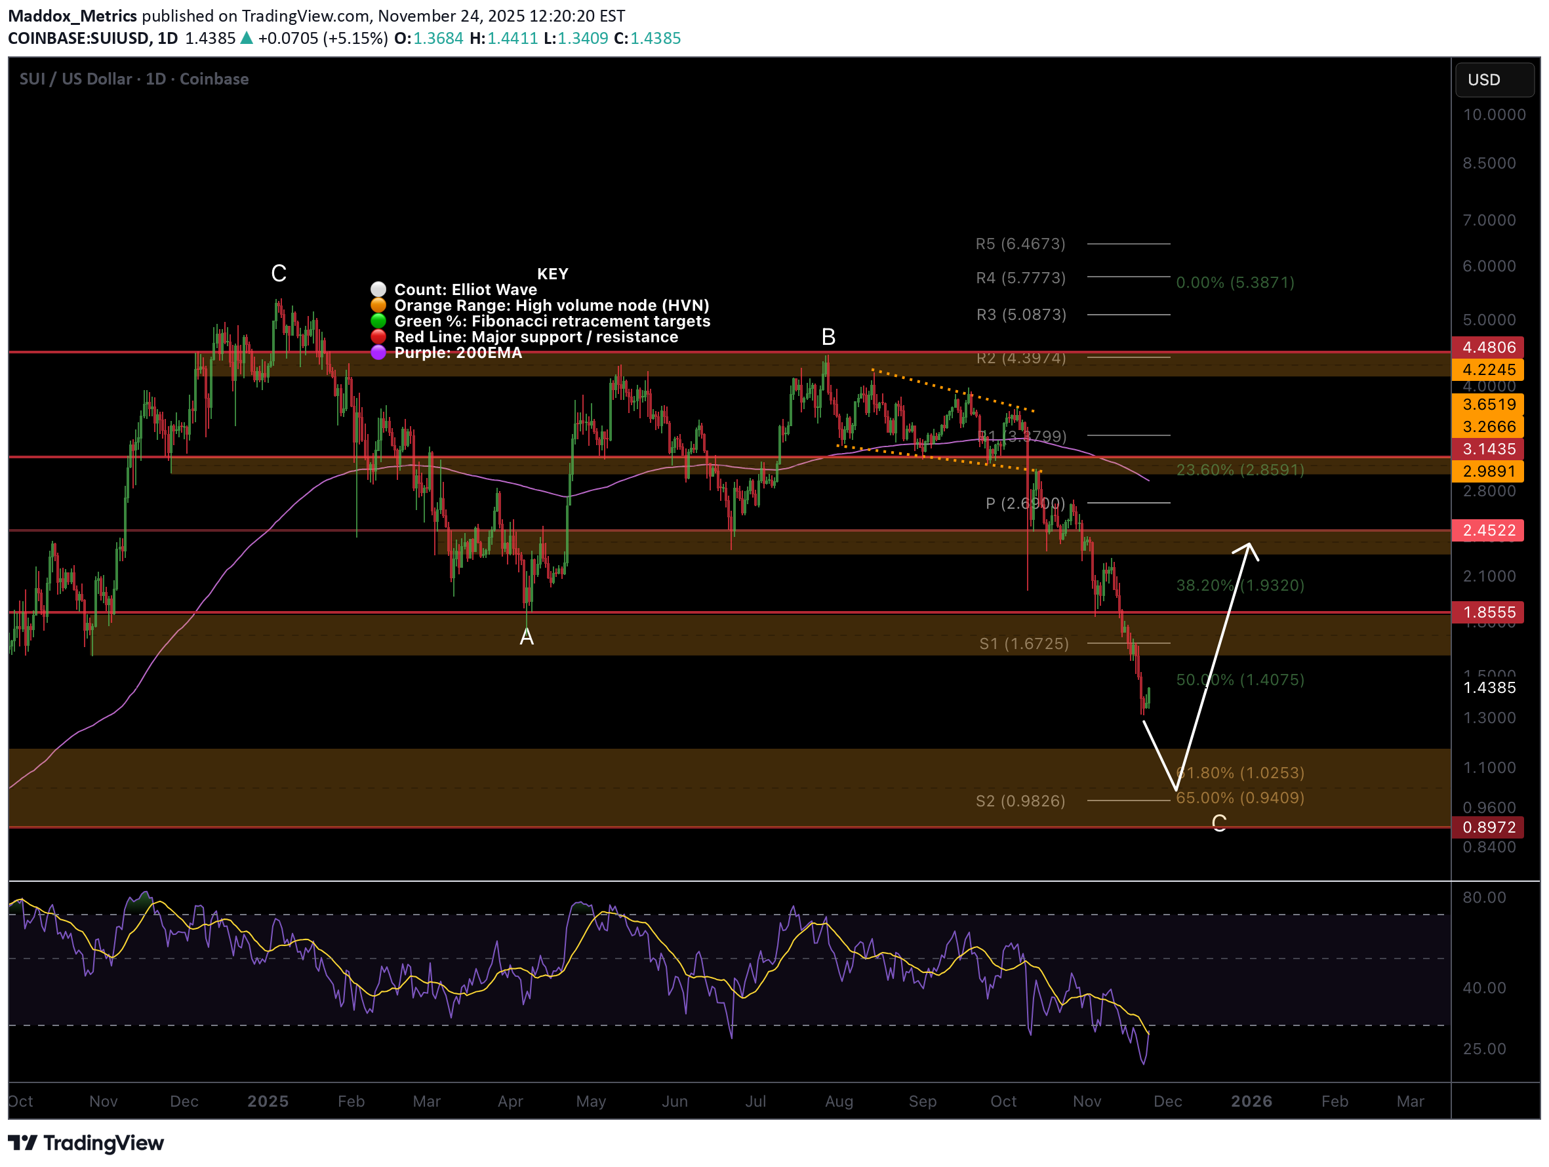The width and height of the screenshot is (1549, 1167).
Task: Click the orange HVN legend dot
Action: click(x=379, y=306)
